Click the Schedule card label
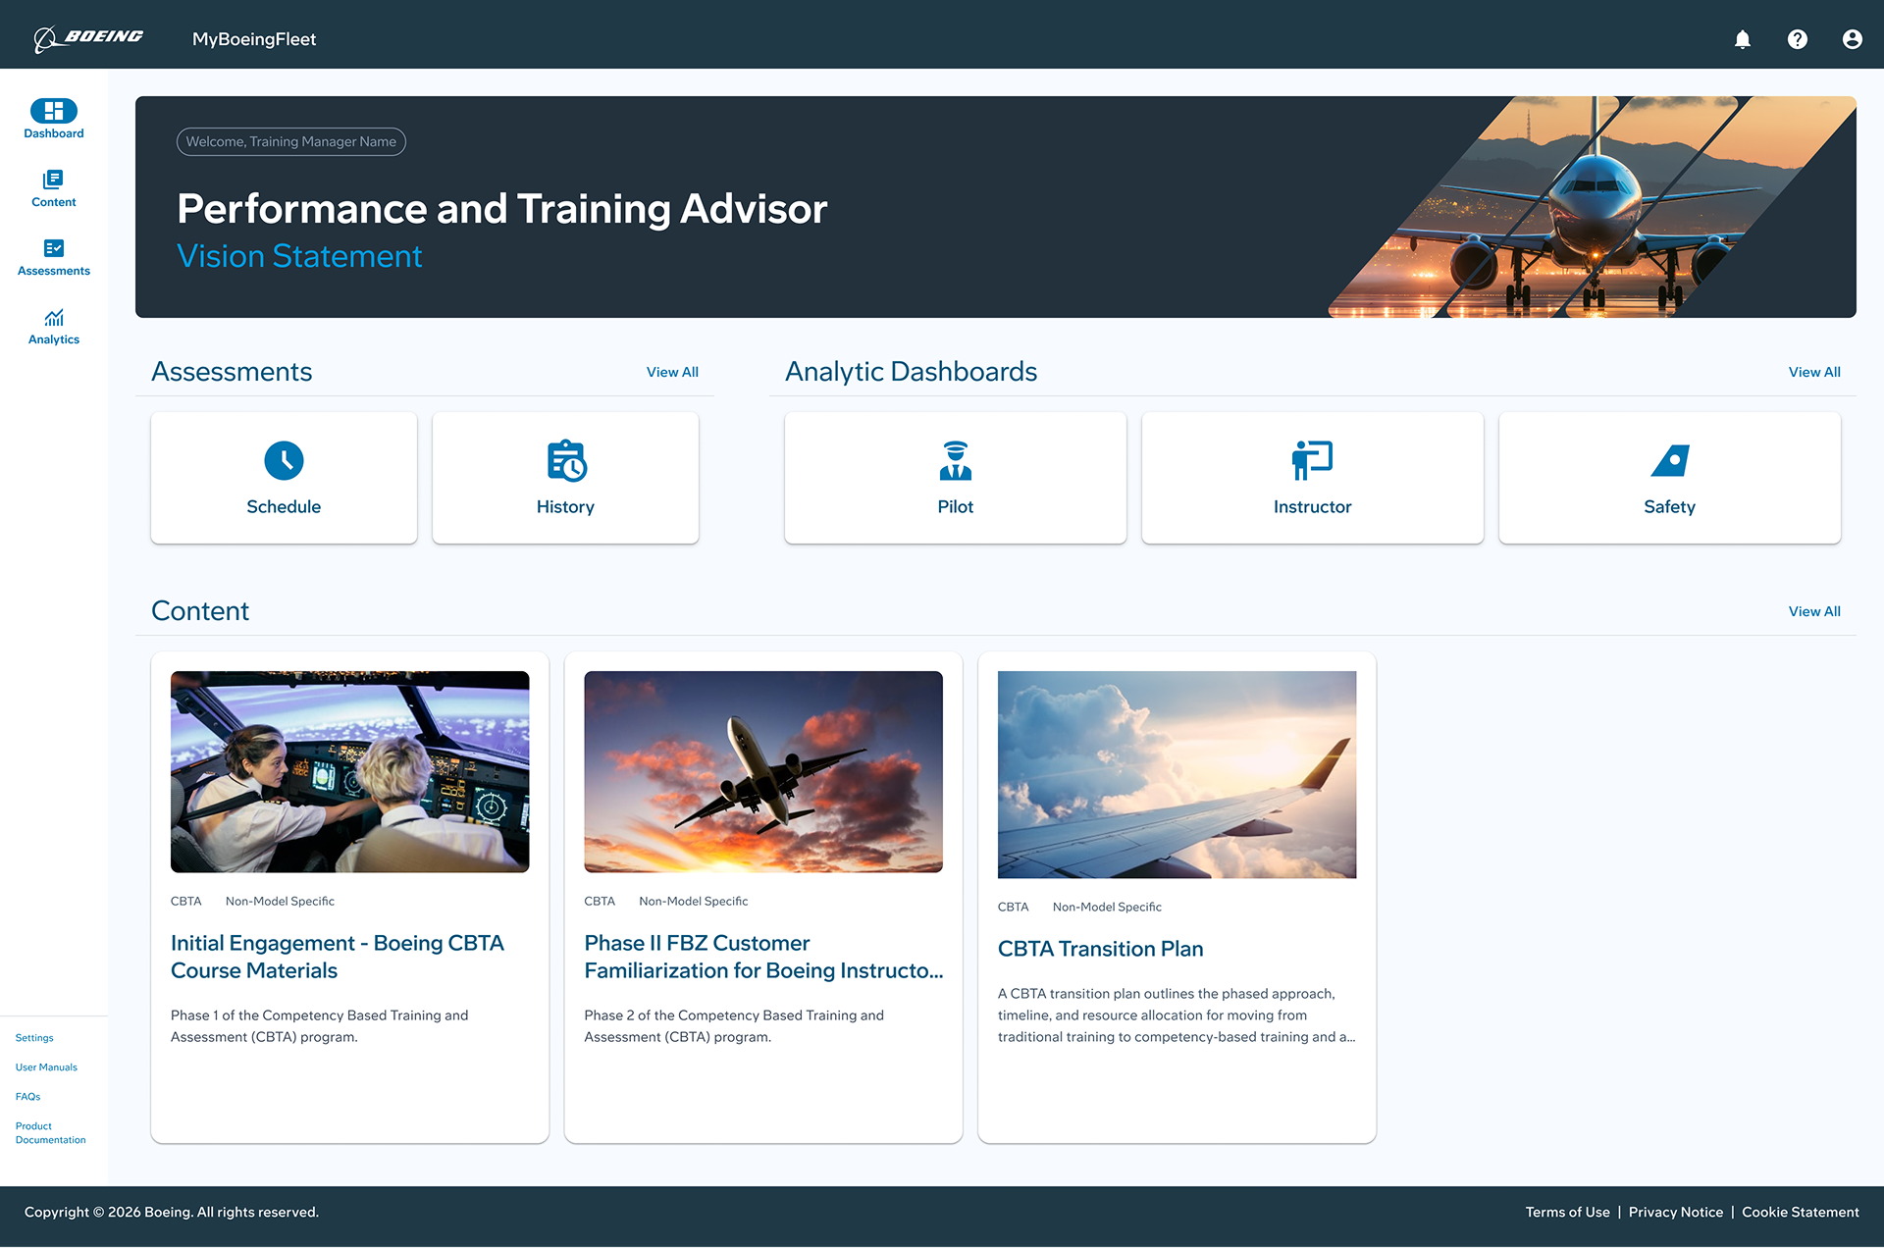The image size is (1884, 1248). 284,507
